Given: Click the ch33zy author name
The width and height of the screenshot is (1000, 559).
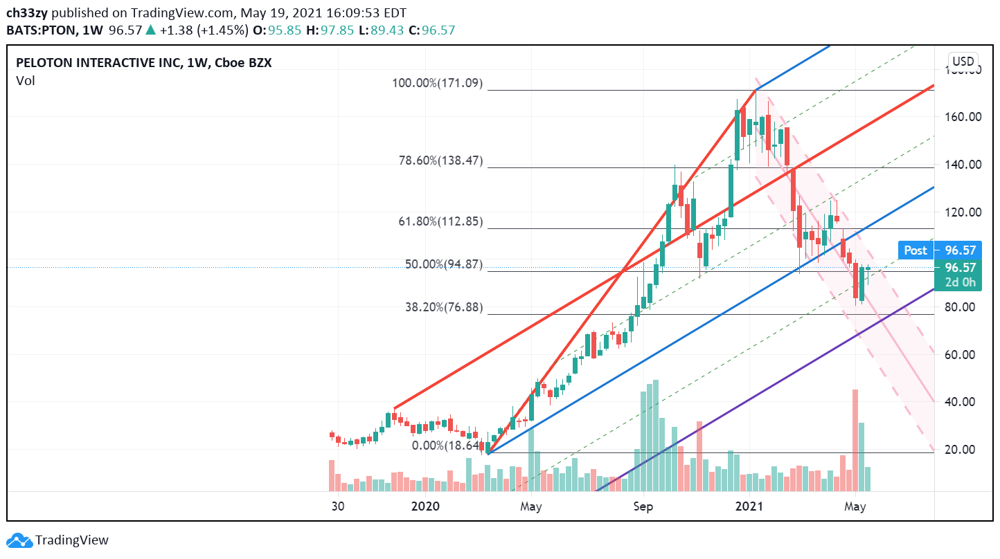Looking at the screenshot, I should (26, 13).
